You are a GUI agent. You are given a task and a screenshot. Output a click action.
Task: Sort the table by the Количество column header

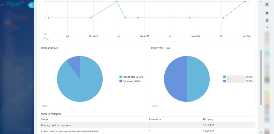tap(156, 119)
